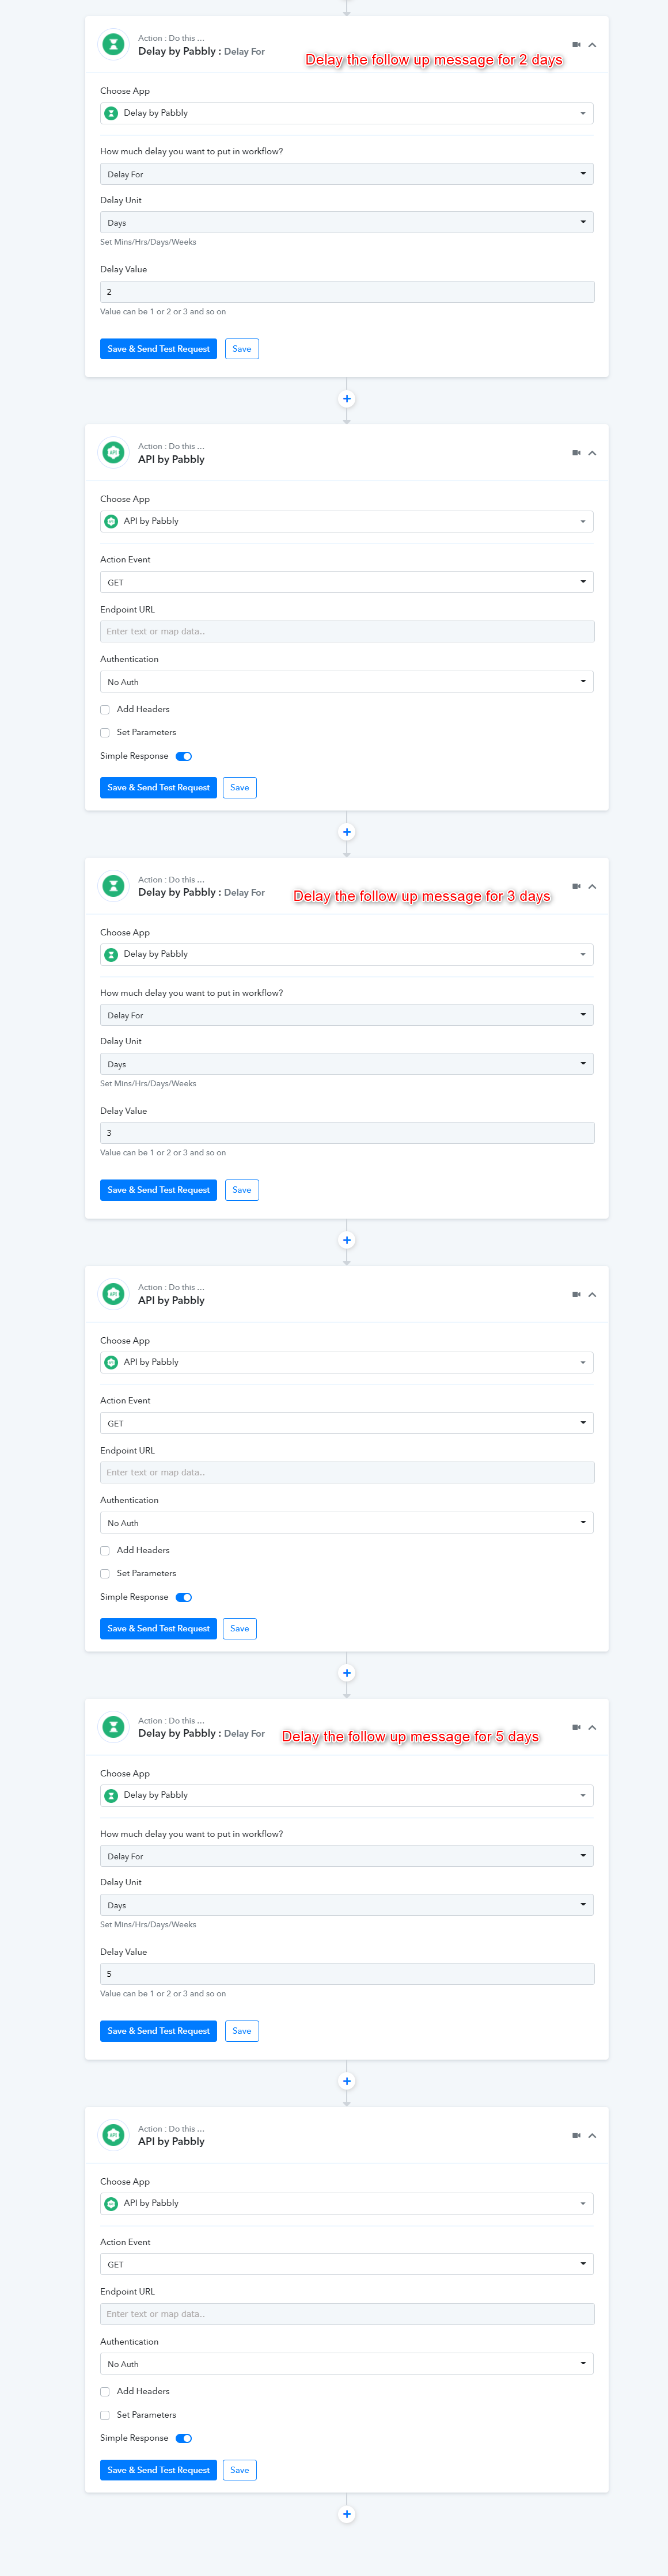Screen dimensions: 668x2576
Task: Click the hourglass icon of the 2-day delay step
Action: coord(114,44)
